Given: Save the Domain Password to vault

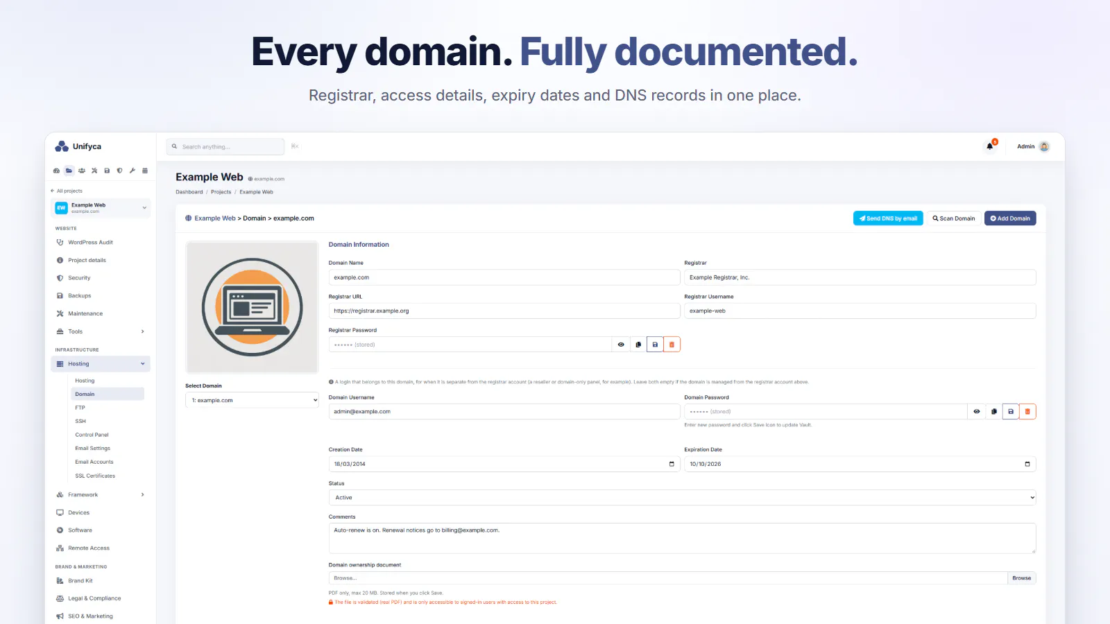Looking at the screenshot, I should point(1011,412).
